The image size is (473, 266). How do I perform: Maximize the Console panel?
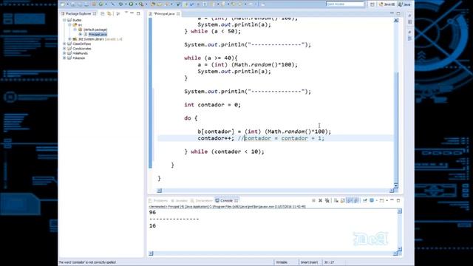pos(398,200)
